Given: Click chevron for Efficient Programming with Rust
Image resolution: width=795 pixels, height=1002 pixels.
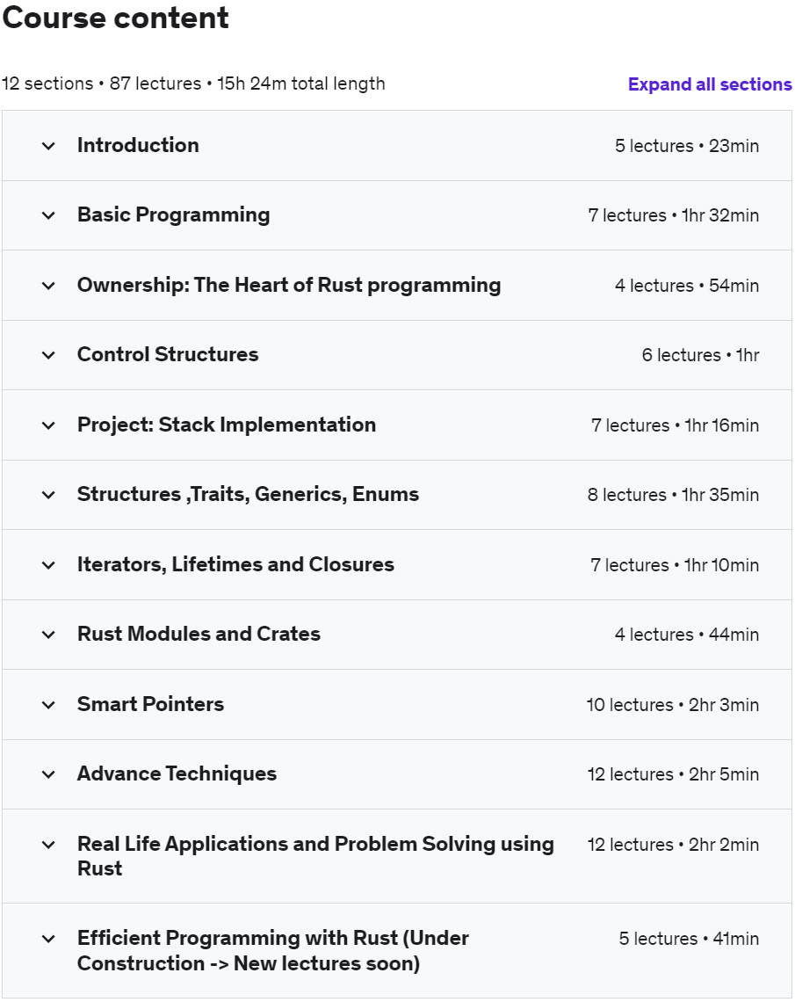Looking at the screenshot, I should tap(48, 939).
